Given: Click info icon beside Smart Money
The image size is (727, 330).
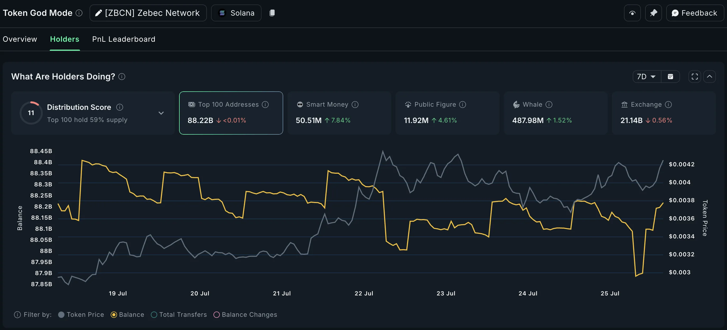Looking at the screenshot, I should click(x=355, y=105).
